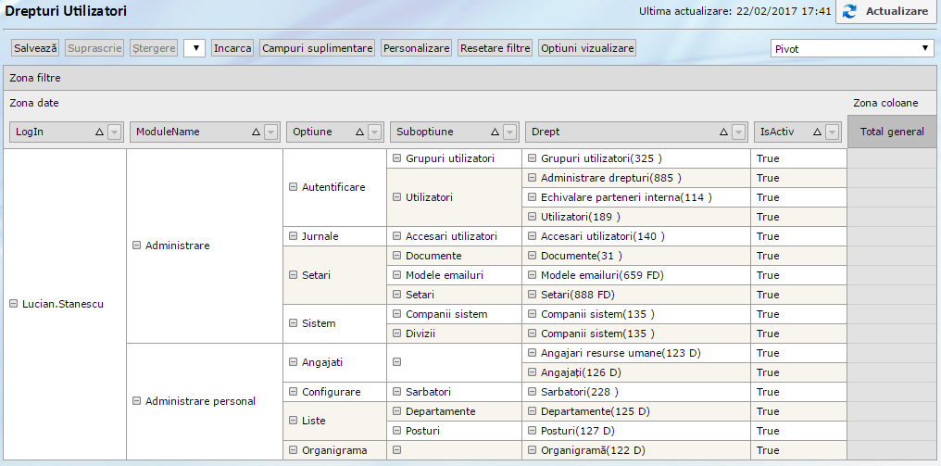Screen dimensions: 941x466
Task: Collapse the Lucian.Stanescu row group
Action: coord(14,304)
